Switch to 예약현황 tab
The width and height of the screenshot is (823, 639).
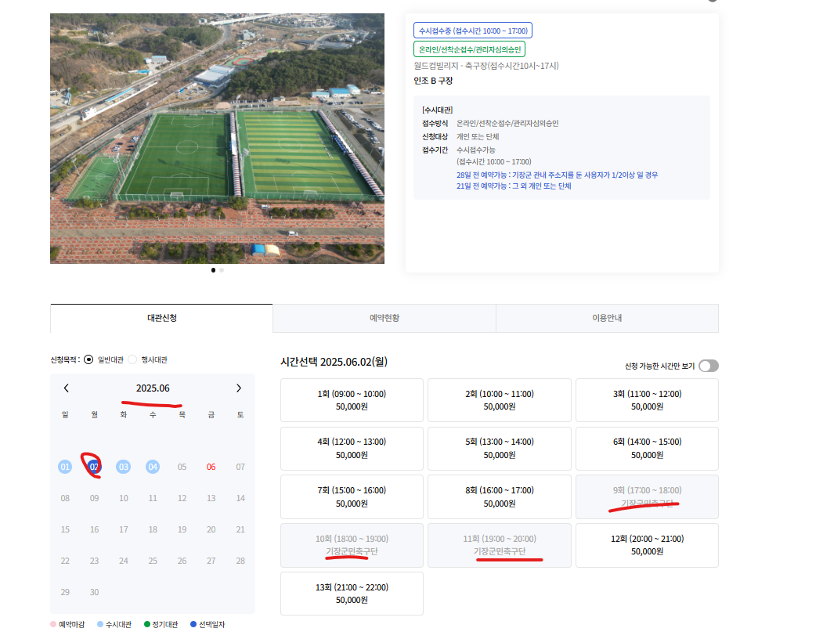point(384,318)
